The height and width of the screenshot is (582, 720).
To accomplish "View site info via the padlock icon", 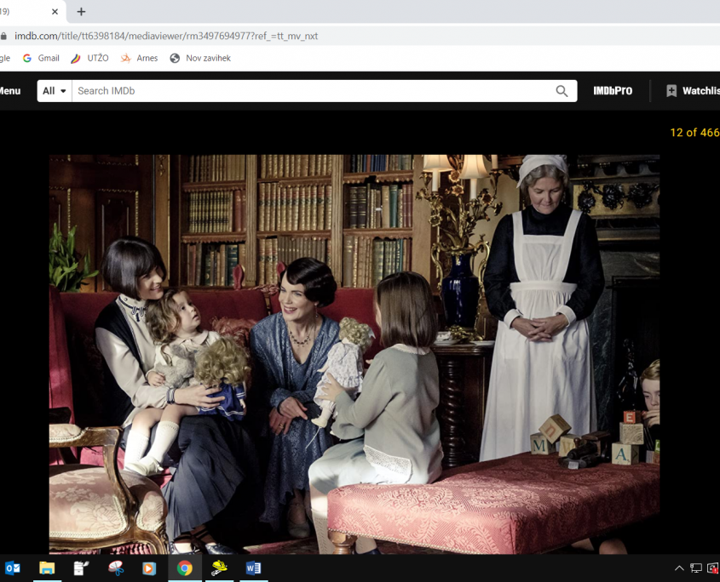I will coord(3,36).
